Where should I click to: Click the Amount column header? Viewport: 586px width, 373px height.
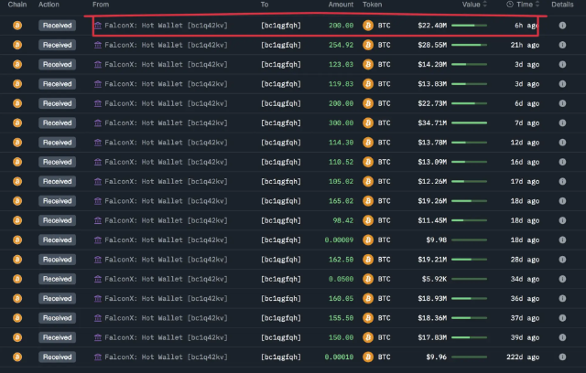(341, 5)
